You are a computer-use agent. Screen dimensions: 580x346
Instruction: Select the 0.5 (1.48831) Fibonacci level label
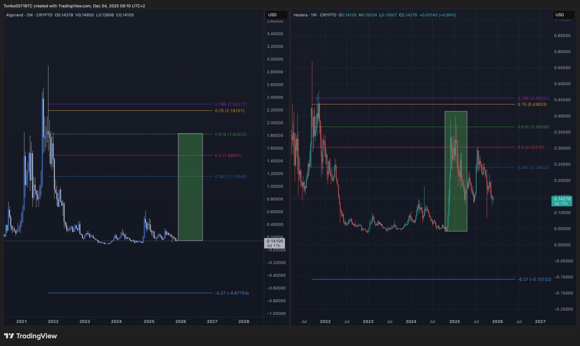coord(228,156)
